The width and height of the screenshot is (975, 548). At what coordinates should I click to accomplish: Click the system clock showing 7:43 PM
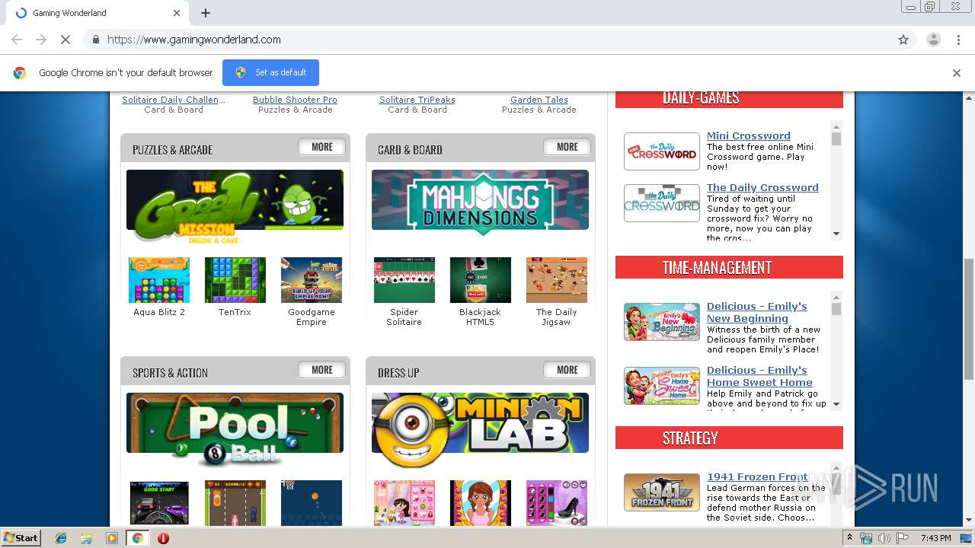click(x=935, y=538)
